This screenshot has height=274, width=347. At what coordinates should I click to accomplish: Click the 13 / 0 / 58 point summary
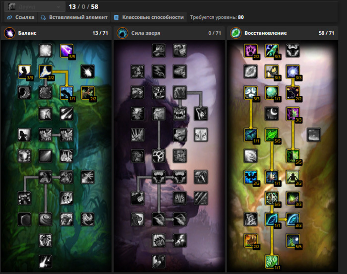click(83, 6)
